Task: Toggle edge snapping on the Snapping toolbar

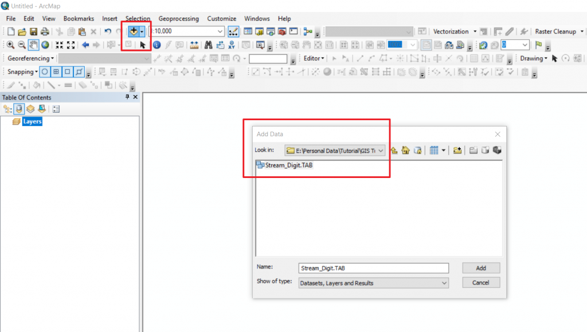Action: pyautogui.click(x=79, y=72)
